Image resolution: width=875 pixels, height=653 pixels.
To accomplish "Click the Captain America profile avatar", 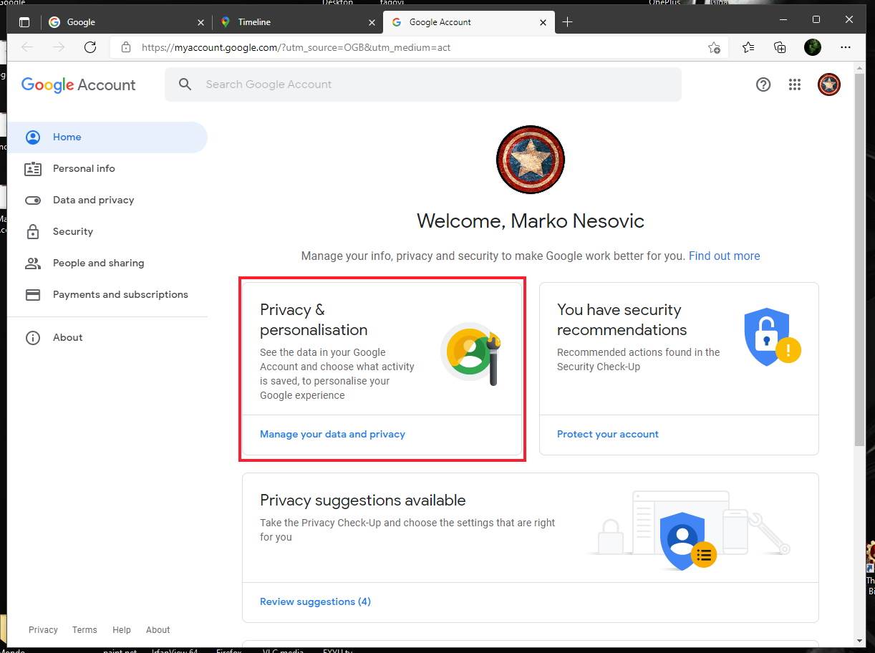I will [828, 84].
